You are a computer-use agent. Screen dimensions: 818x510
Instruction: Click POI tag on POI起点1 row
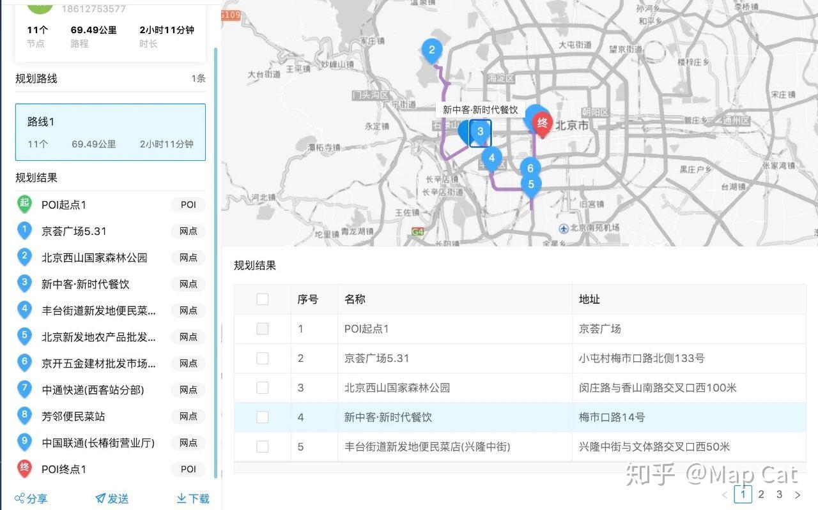(189, 205)
